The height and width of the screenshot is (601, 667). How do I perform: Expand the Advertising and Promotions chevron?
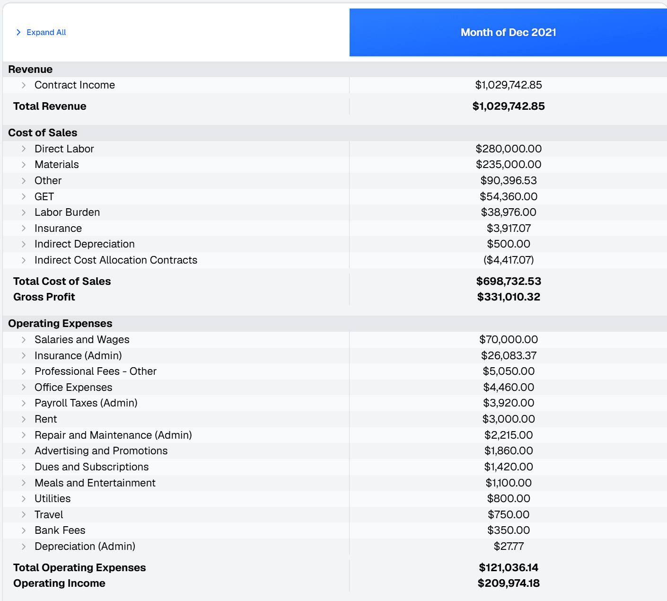tap(24, 451)
